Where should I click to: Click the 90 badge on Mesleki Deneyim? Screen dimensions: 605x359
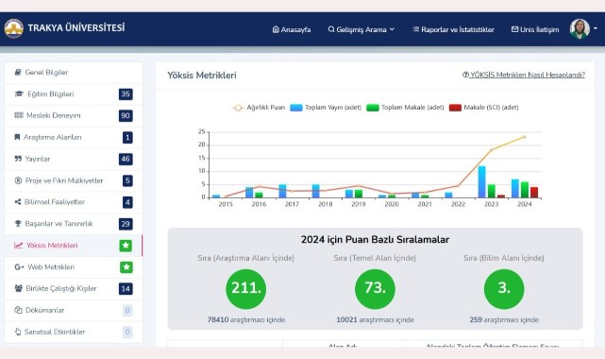126,116
